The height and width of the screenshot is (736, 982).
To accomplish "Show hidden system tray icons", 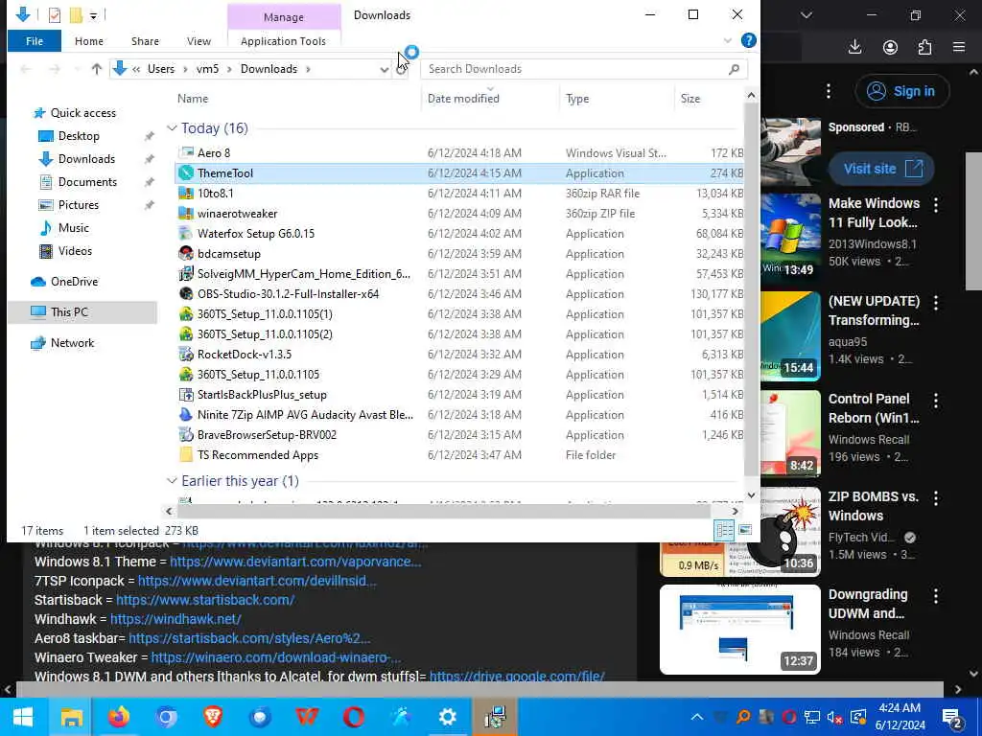I will (696, 717).
